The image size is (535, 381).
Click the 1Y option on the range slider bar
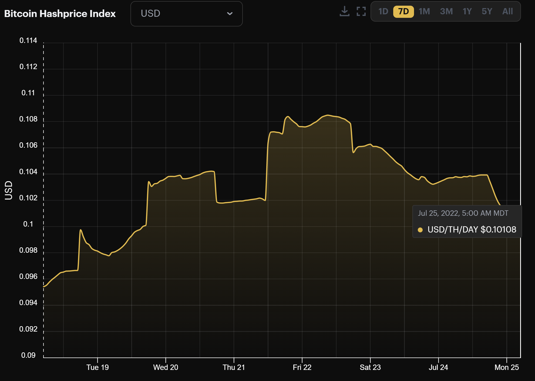pos(467,11)
